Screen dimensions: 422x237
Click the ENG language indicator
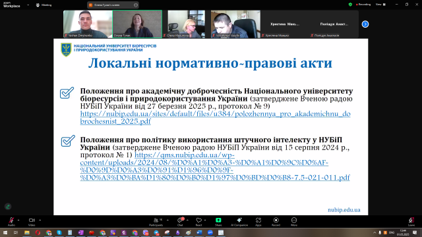pyautogui.click(x=392, y=232)
